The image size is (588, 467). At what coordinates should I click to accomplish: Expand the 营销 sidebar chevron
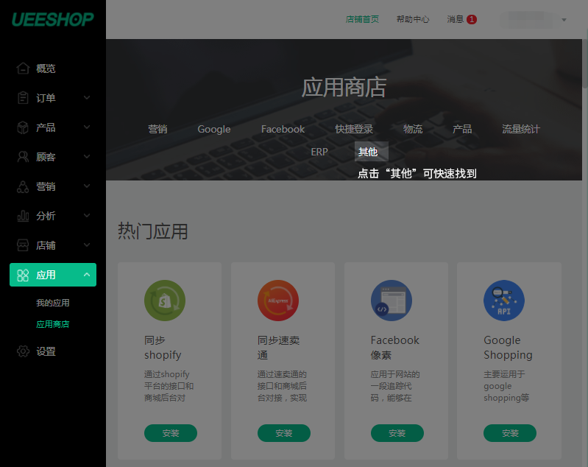(x=87, y=186)
